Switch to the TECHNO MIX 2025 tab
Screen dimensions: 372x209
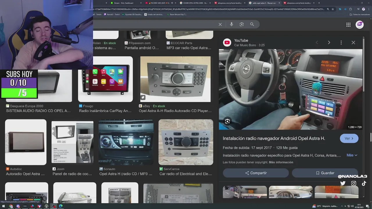[160, 3]
